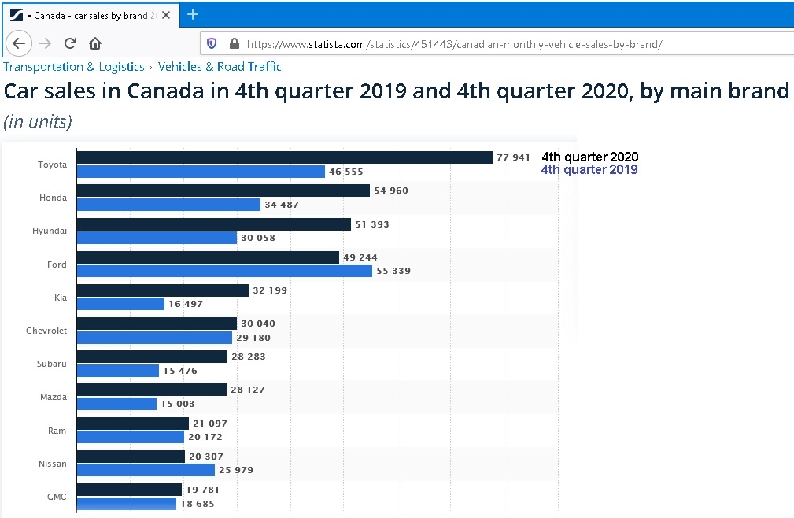Click the value "49 244" for Ford
The image size is (794, 518).
(x=360, y=257)
